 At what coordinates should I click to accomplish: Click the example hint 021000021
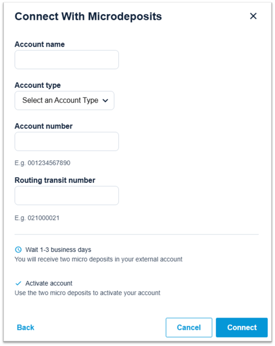[37, 218]
